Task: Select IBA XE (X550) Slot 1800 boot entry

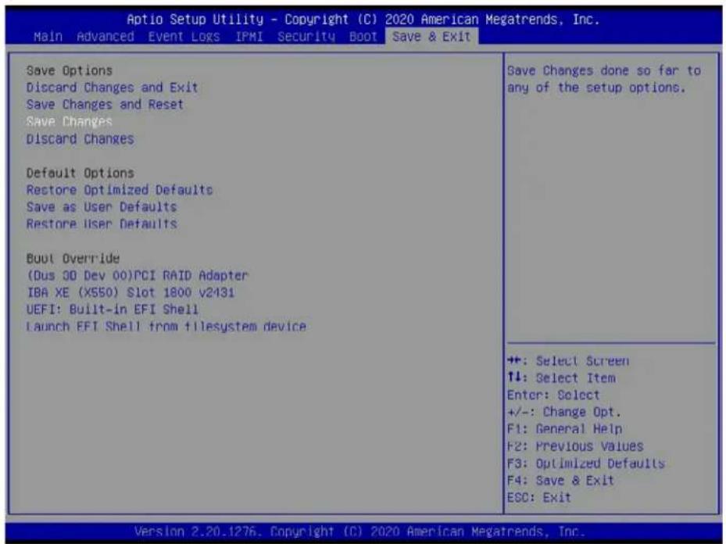Action: click(131, 292)
